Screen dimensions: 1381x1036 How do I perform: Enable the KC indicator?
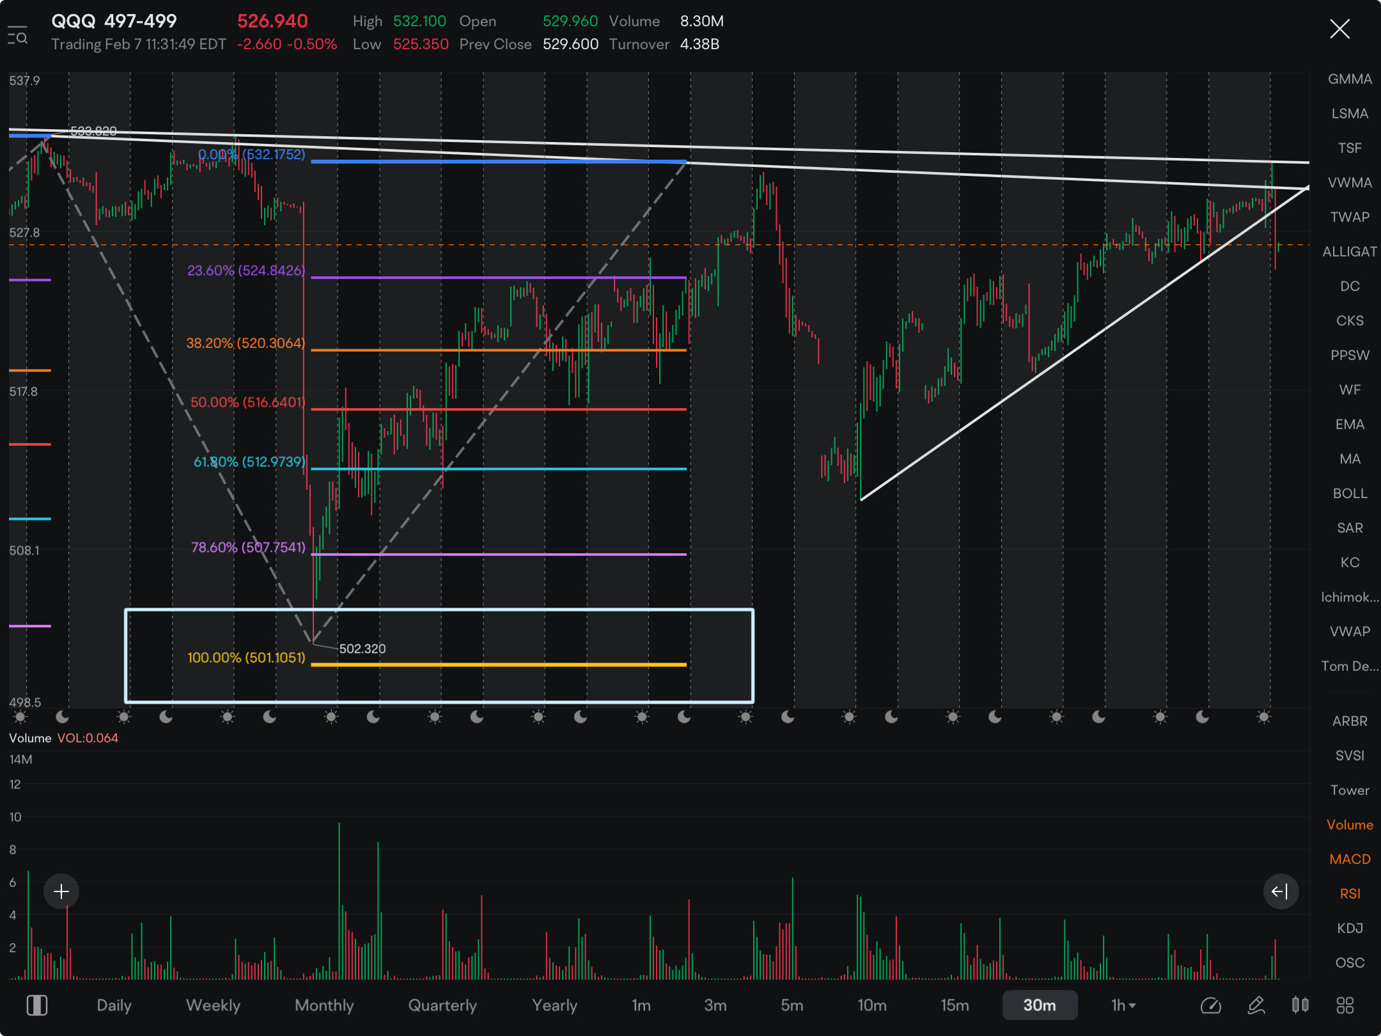click(1350, 563)
